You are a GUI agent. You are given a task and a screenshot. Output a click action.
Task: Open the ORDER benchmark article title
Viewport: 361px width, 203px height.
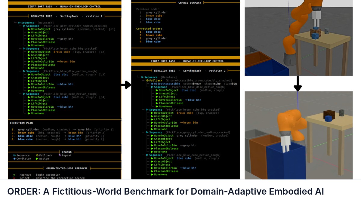click(166, 191)
